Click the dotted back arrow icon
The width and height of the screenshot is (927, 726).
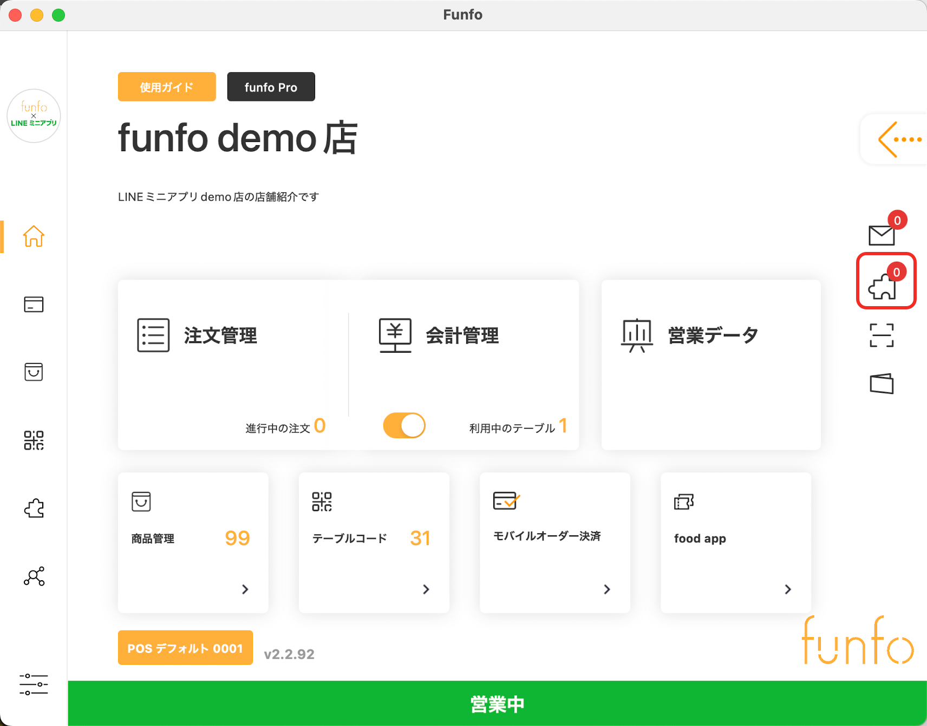click(899, 139)
